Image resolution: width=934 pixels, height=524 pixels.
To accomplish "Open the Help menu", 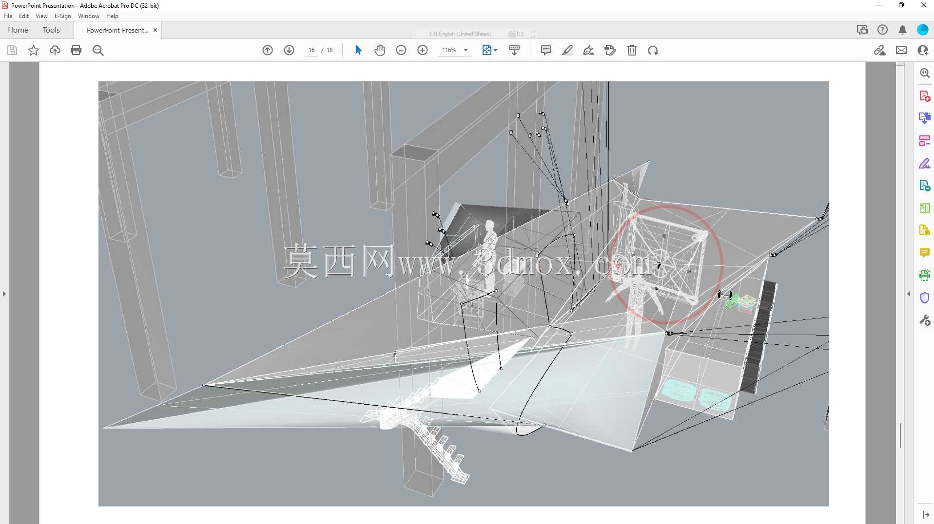I will 112,16.
